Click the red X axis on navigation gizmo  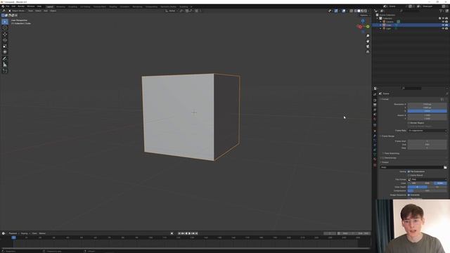coord(360,27)
